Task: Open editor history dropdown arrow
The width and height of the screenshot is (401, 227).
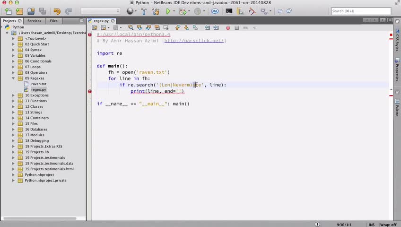Action: (108, 27)
